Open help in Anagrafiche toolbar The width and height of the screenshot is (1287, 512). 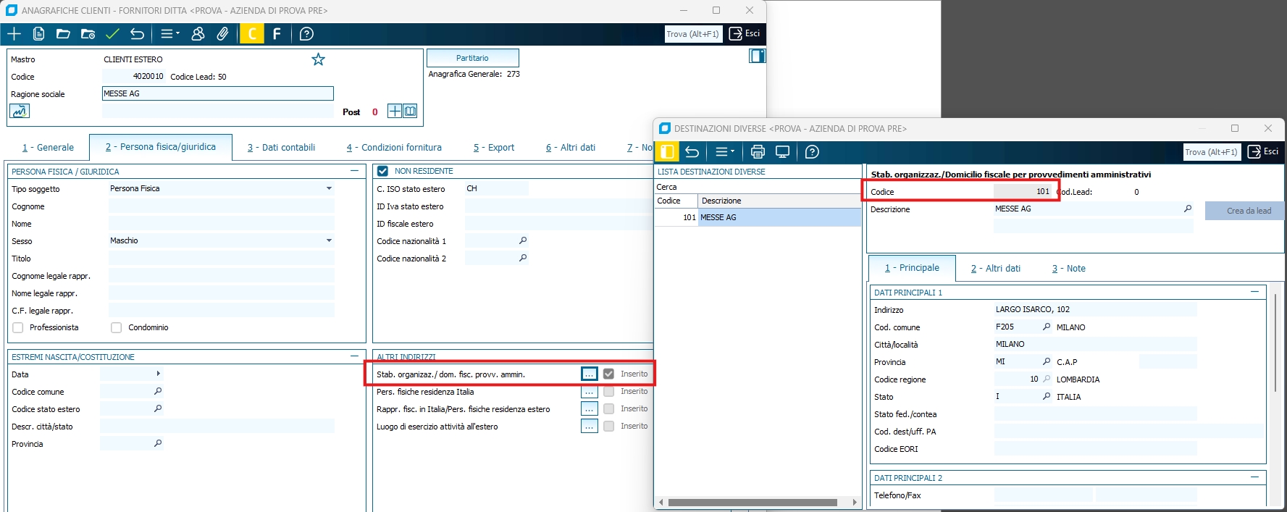306,34
